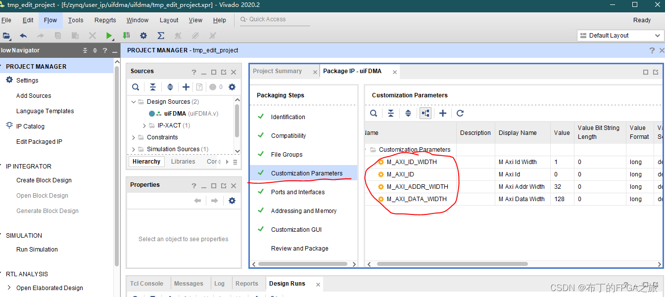
Task: Collapse the Design Sources tree node
Action: click(134, 102)
